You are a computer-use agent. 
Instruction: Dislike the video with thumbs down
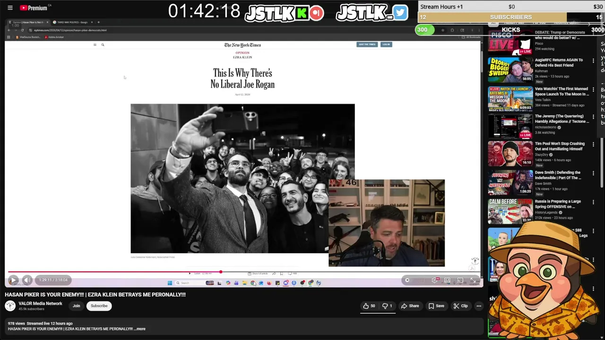(387, 306)
